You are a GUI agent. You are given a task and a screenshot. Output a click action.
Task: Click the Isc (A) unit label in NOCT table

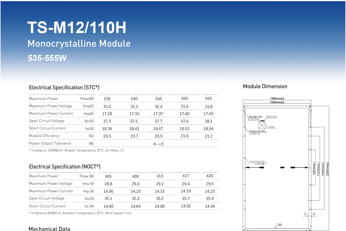(x=89, y=206)
